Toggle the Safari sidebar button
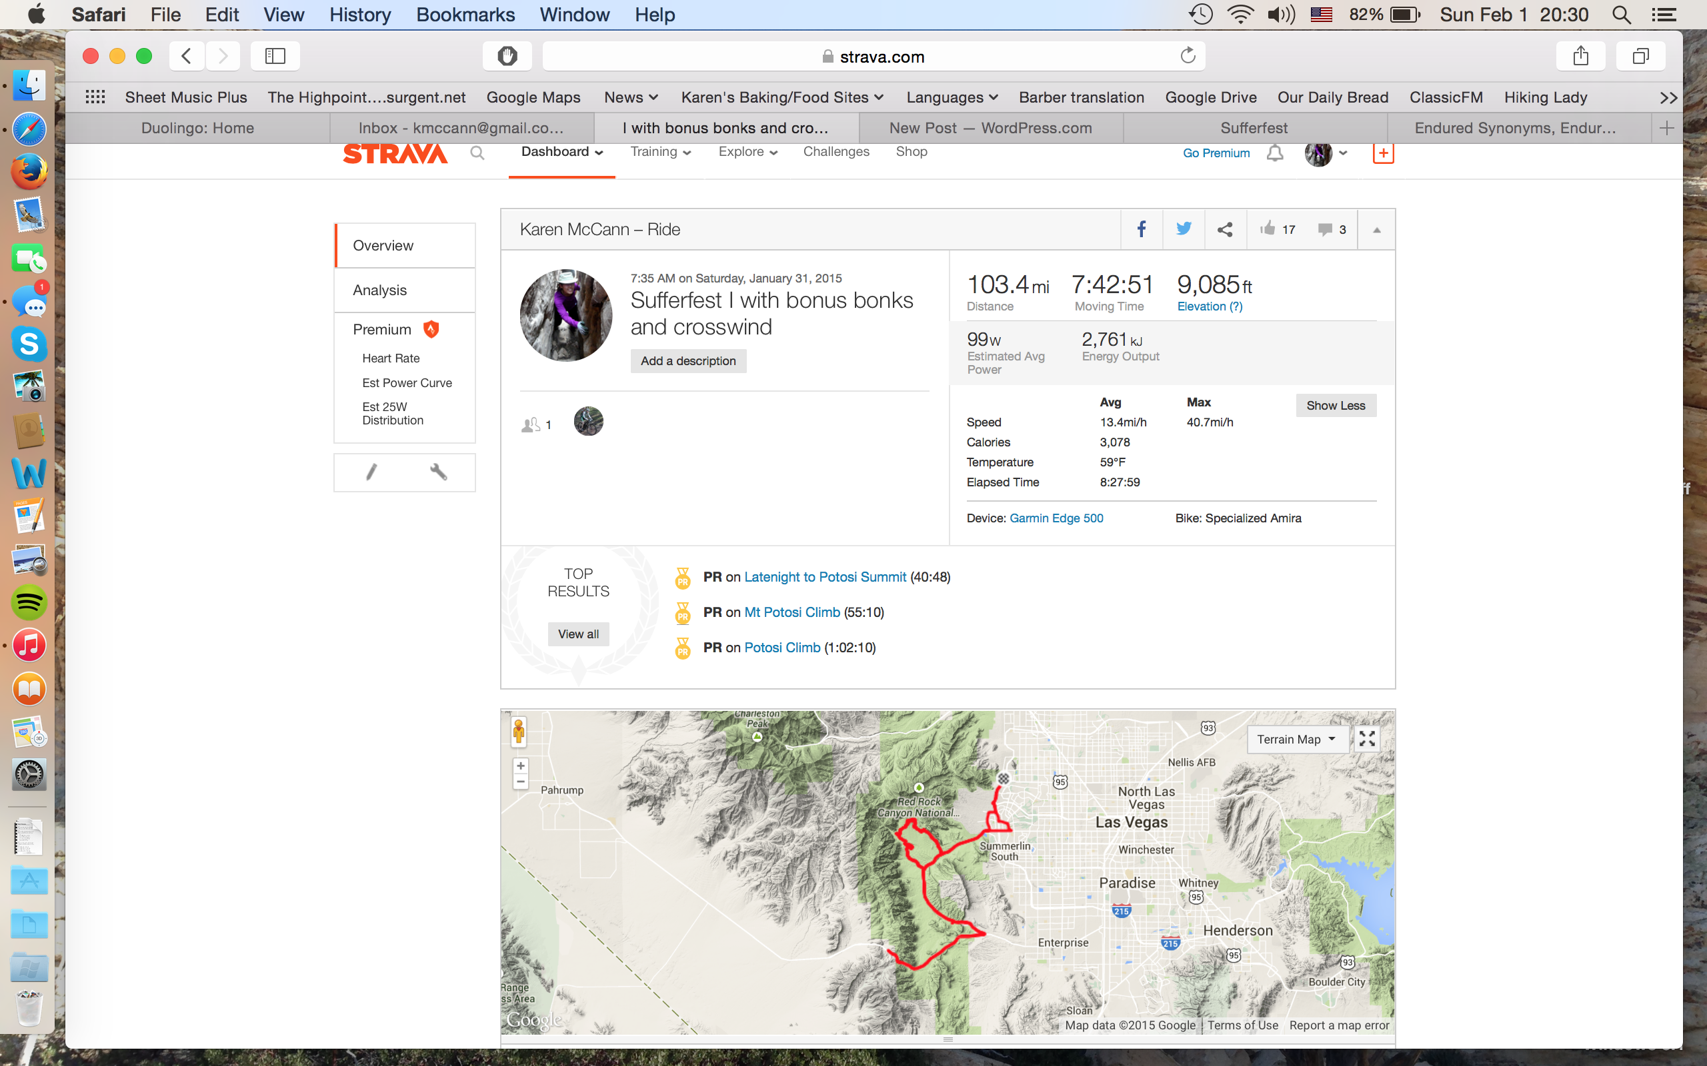Screen dimensions: 1707x1066 pyautogui.click(x=275, y=56)
